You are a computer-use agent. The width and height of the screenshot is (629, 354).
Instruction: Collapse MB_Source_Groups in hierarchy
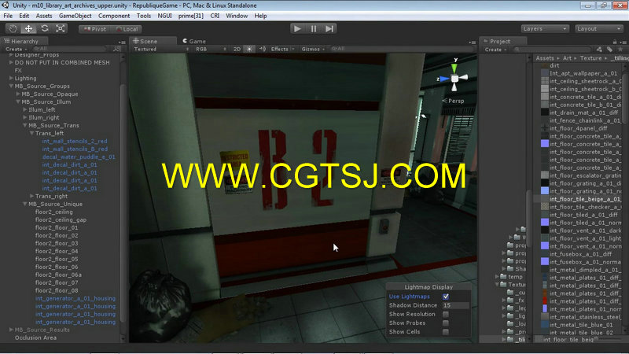coord(11,86)
